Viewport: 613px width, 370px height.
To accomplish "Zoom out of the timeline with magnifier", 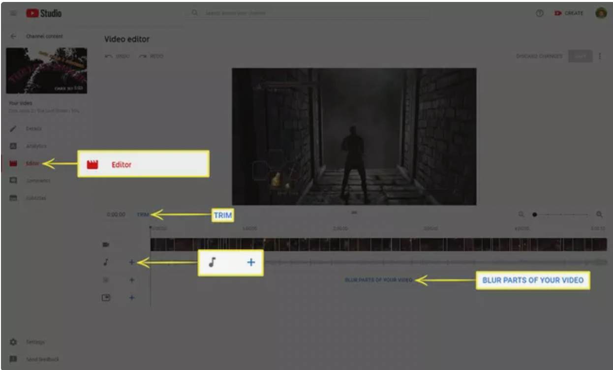I will 521,215.
